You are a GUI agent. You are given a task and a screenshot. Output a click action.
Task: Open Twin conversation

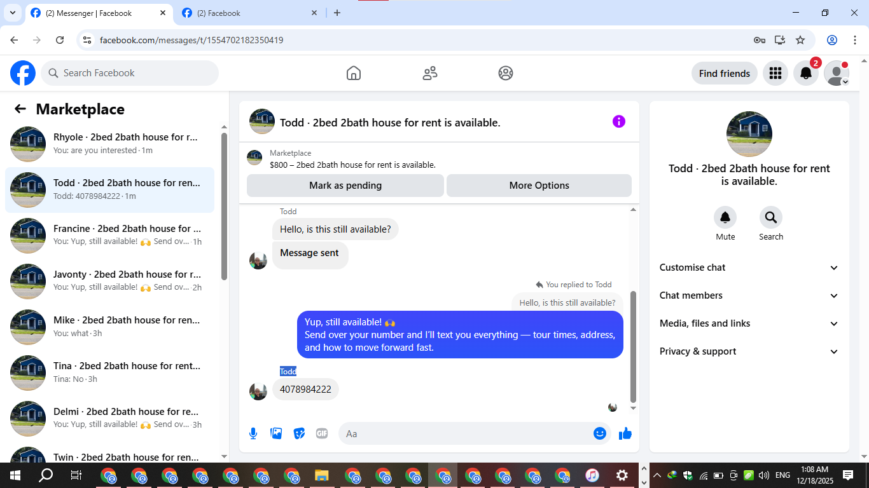(109, 452)
